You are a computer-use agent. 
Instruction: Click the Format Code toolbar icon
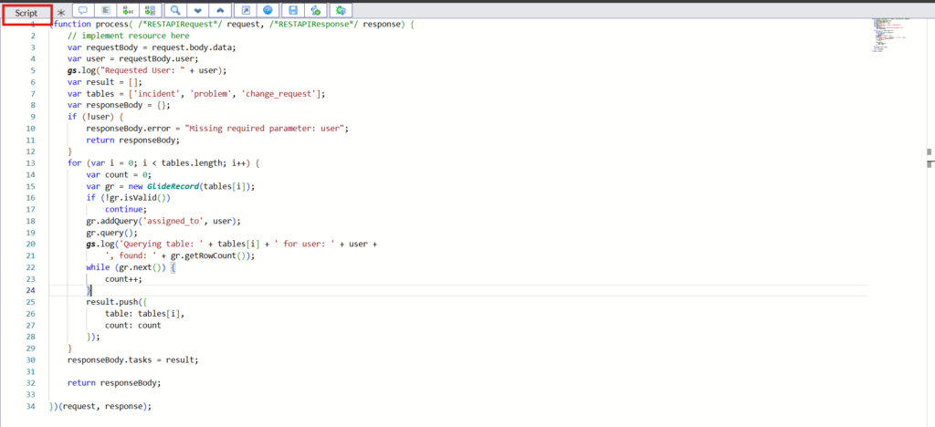click(x=105, y=11)
